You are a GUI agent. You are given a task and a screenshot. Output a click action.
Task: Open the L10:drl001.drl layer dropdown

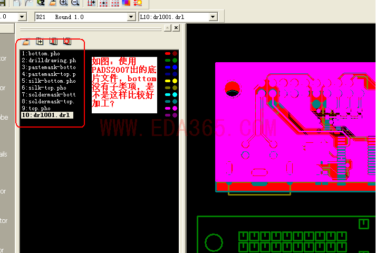coord(213,17)
